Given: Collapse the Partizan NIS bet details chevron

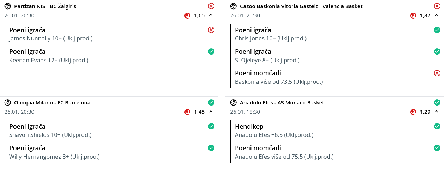Looking at the screenshot, I should [211, 15].
